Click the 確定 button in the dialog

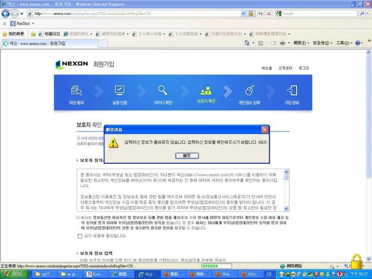click(187, 156)
